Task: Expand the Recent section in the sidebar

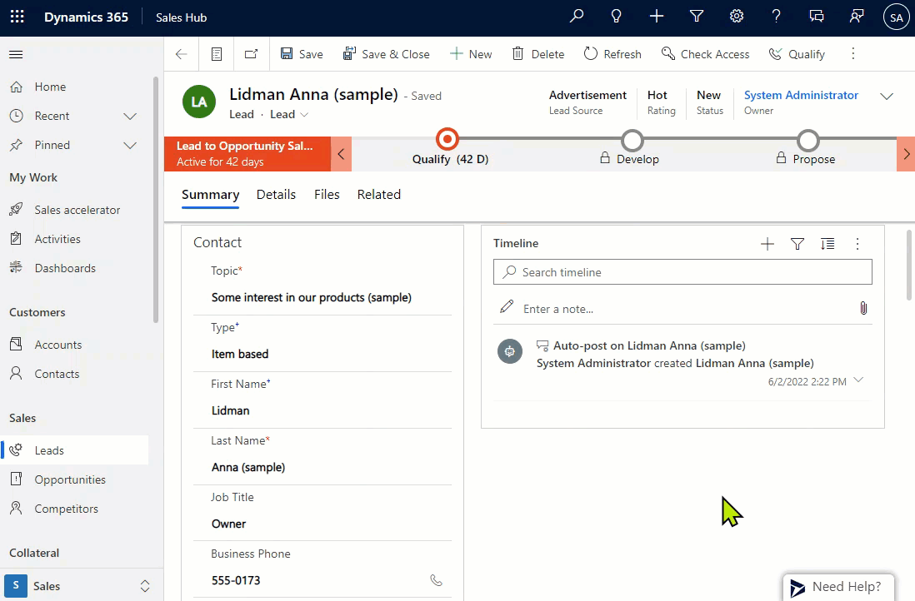Action: [x=130, y=116]
